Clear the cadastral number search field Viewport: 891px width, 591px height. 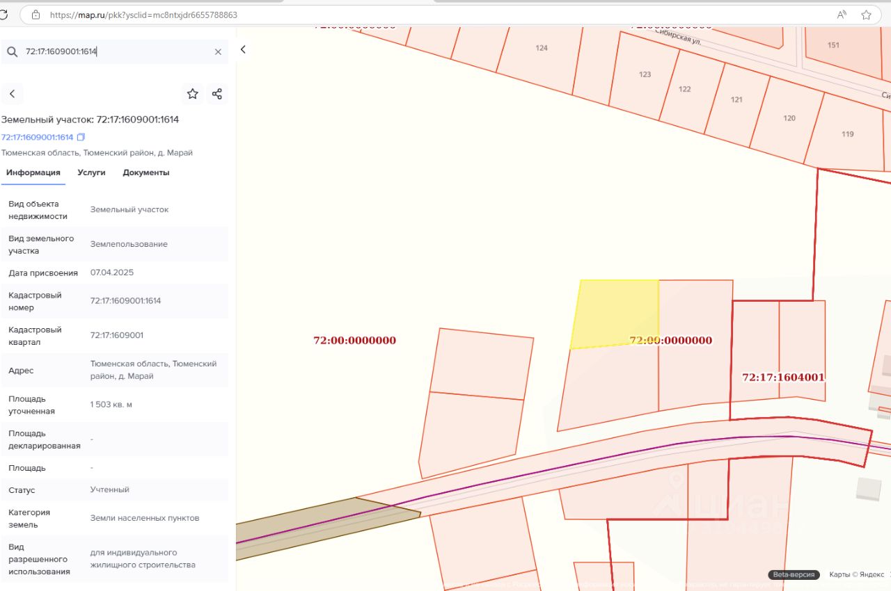tap(218, 52)
